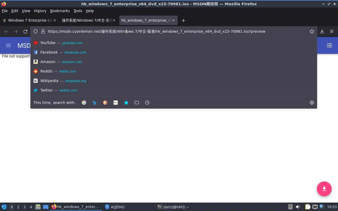338x211 pixels.
Task: Close the 操作系统/Windows 7 tab
Action: coord(114,20)
